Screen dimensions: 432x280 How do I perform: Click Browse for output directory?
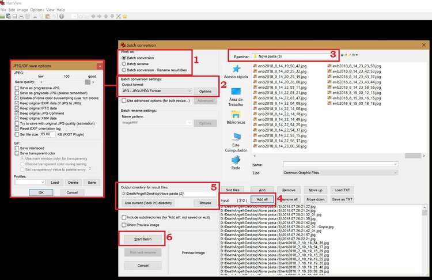(205, 203)
